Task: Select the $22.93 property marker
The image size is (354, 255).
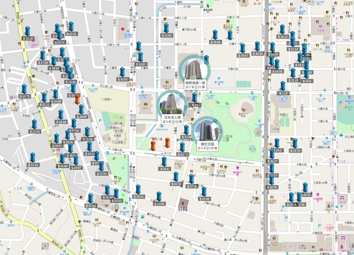Action: [x=101, y=166]
